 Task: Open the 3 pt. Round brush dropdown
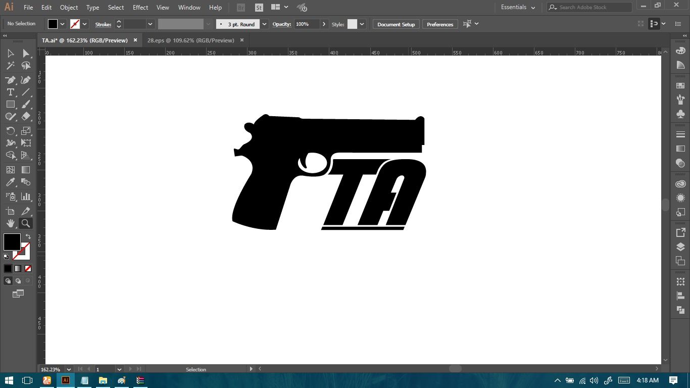264,24
